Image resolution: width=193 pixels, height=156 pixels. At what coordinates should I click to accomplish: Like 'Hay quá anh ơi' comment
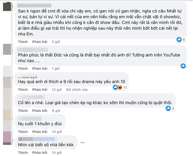[23, 90]
